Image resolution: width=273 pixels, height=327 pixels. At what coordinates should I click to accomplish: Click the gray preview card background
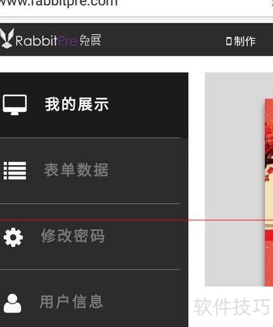[234, 179]
